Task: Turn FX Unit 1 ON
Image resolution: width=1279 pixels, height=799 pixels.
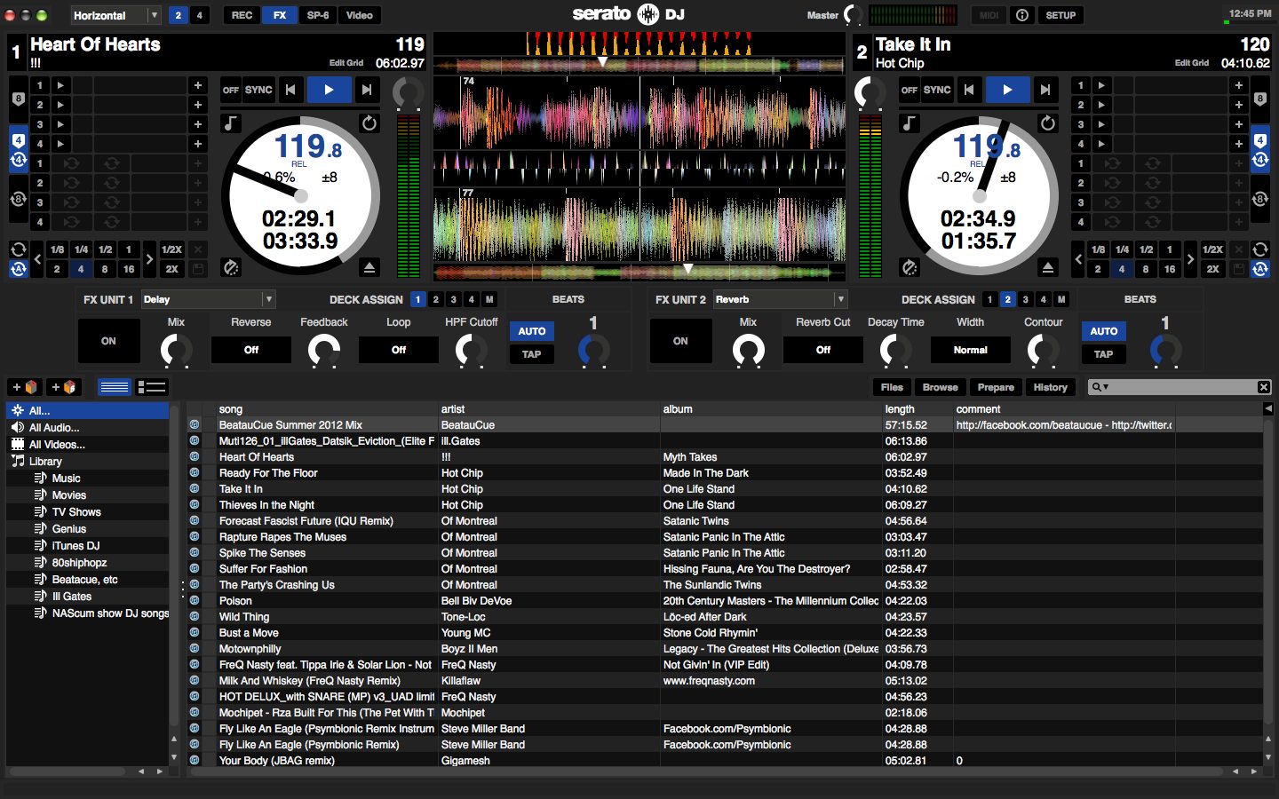Action: coord(108,341)
